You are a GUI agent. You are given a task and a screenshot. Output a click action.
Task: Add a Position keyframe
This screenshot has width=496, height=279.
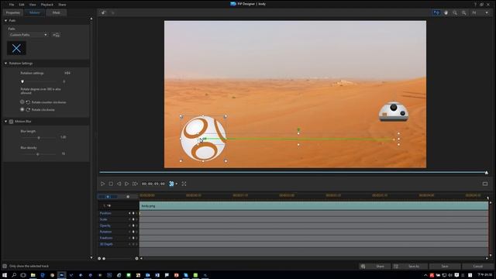133,214
